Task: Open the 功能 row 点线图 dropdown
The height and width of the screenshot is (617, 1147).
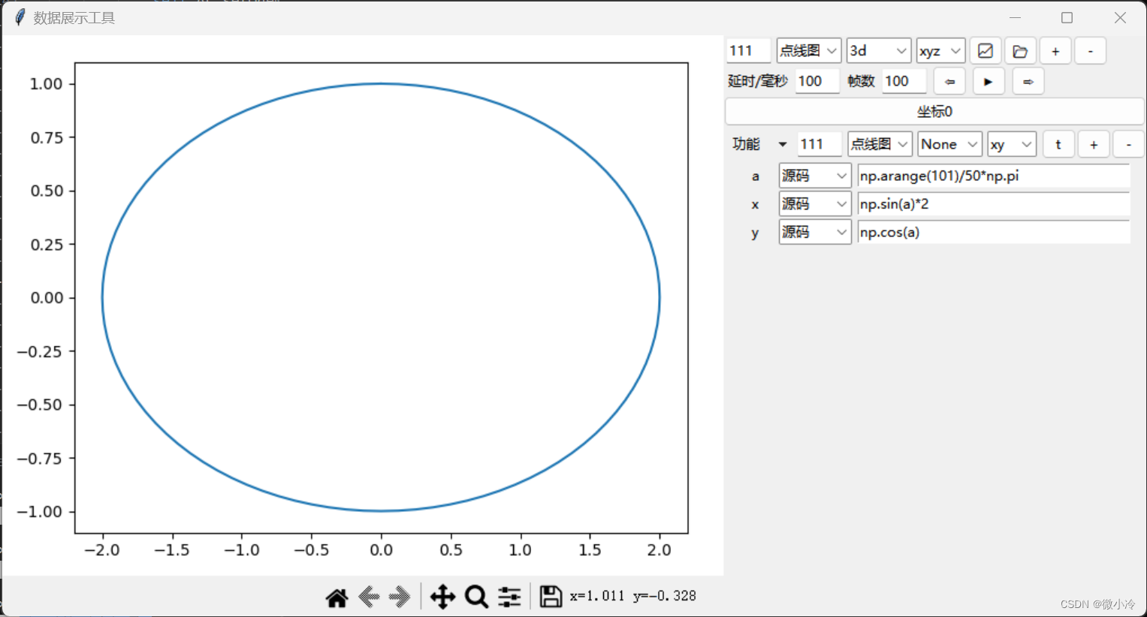Action: tap(880, 144)
